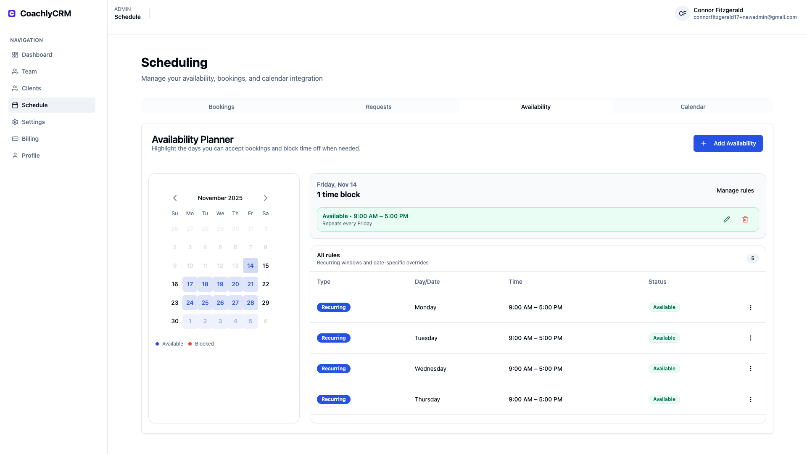This screenshot has height=454, width=807.
Task: Switch to the Bookings tab
Action: tap(221, 107)
